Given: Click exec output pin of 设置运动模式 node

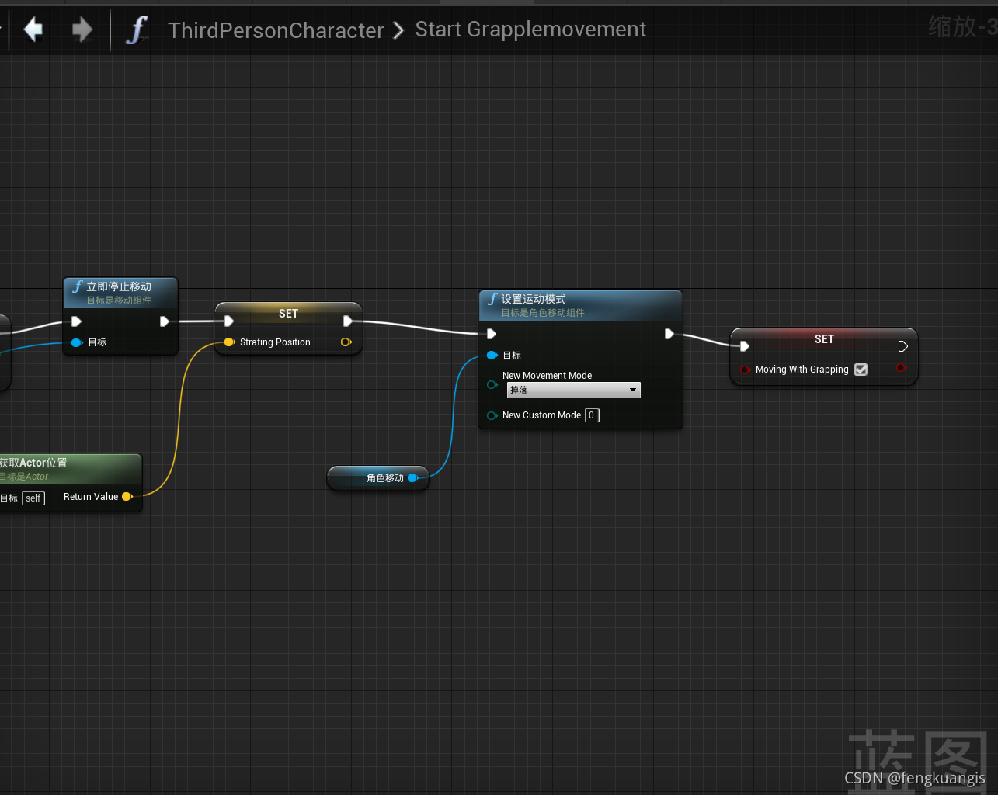Looking at the screenshot, I should (x=669, y=334).
